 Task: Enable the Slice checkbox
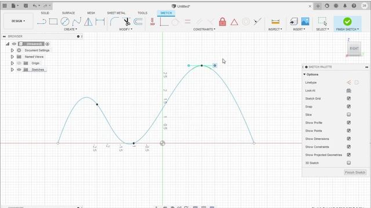click(349, 114)
